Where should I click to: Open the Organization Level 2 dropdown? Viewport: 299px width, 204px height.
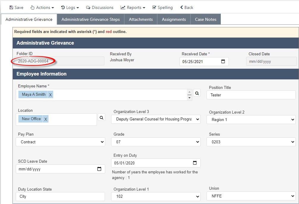[251, 120]
